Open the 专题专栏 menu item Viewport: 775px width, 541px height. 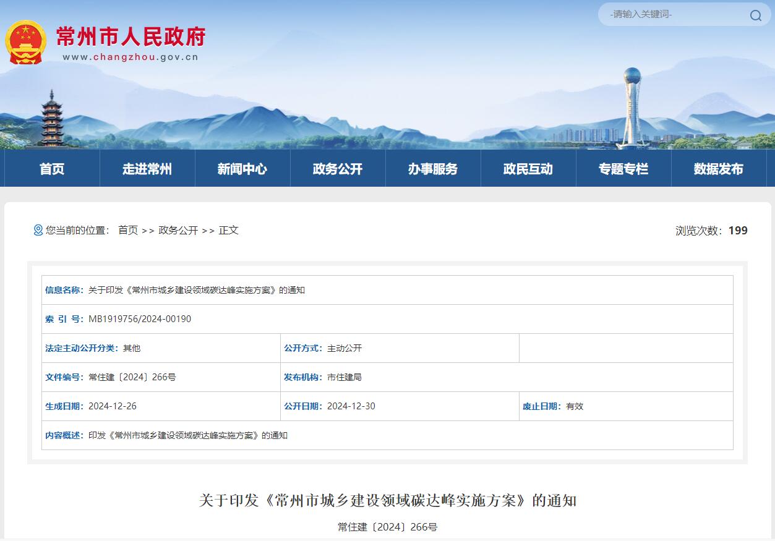click(x=623, y=169)
